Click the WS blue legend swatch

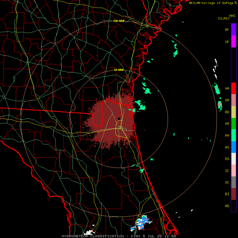(x=234, y=147)
